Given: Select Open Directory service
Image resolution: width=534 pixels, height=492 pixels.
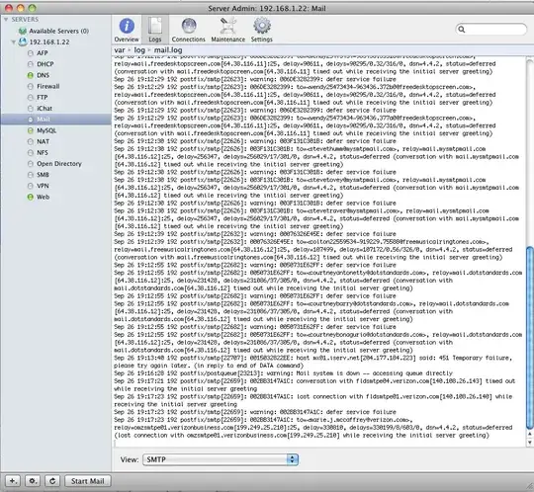Looking at the screenshot, I should click(x=59, y=164).
